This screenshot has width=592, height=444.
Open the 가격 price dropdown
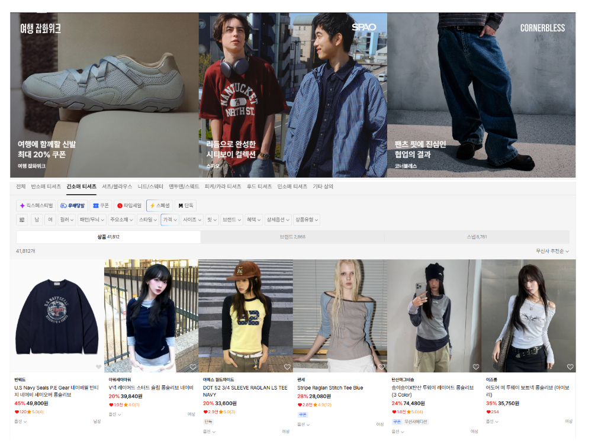(x=170, y=220)
